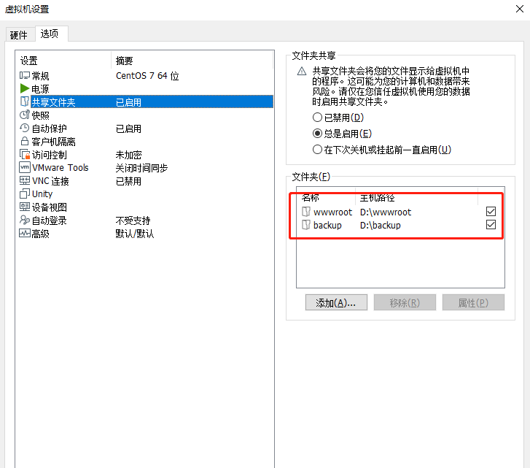Screen dimensions: 530x468
Task: Select the 已禁用(D) radio button
Action: click(x=317, y=118)
